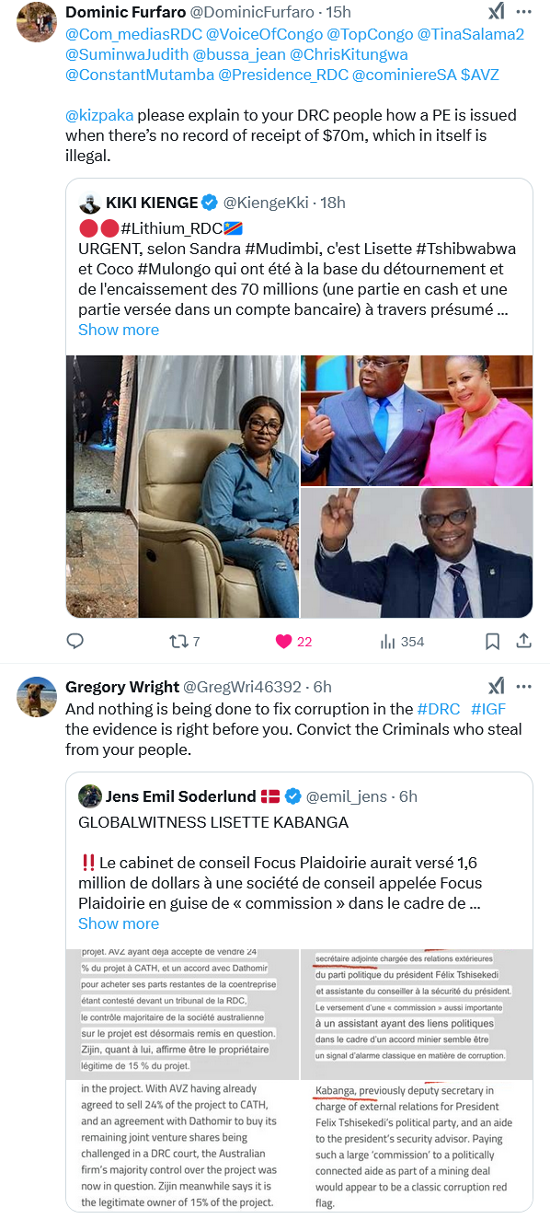Bookmark Dominic Furfaro's post
The image size is (550, 1219).
[x=492, y=641]
